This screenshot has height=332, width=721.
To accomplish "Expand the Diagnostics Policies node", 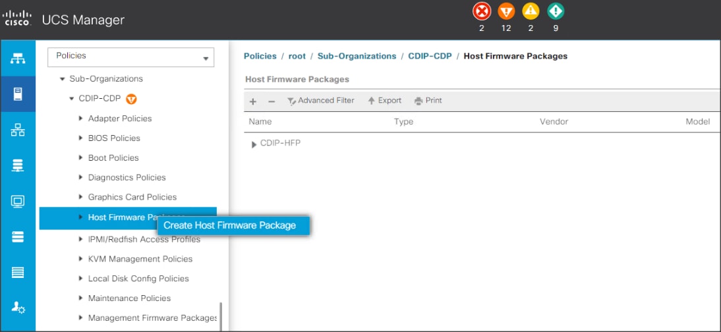I will (81, 177).
